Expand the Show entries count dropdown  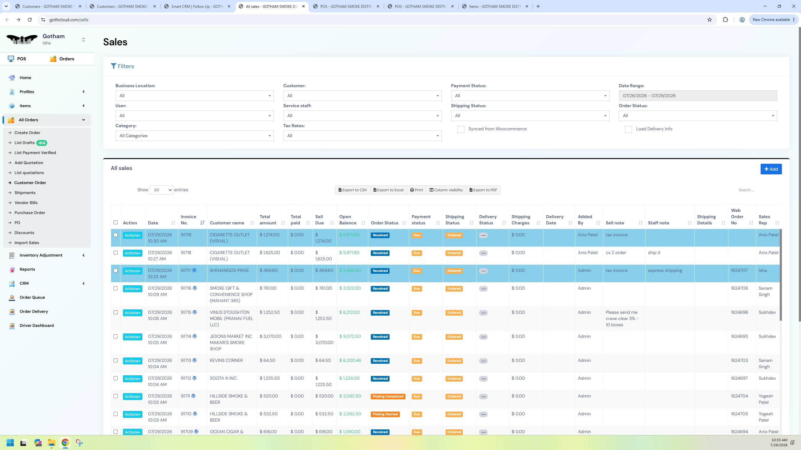161,190
